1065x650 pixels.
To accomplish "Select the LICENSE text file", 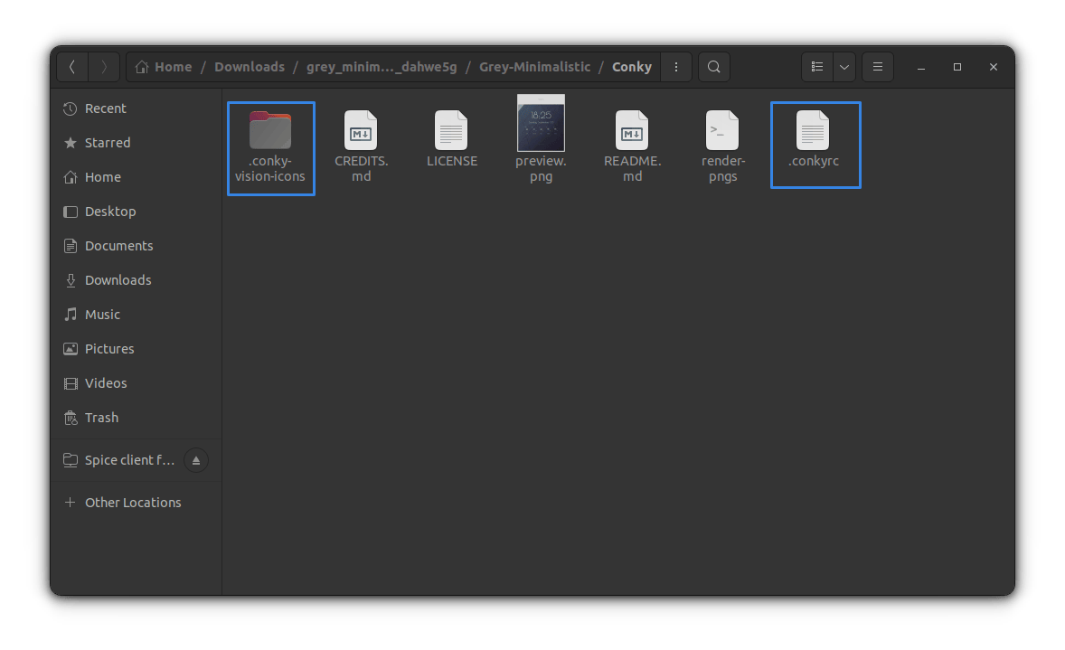I will pyautogui.click(x=451, y=132).
